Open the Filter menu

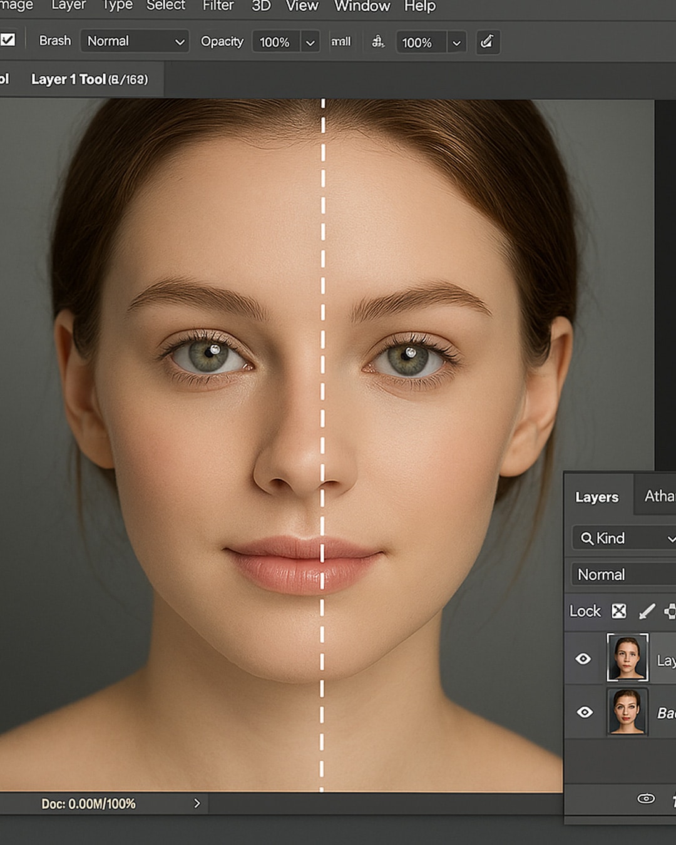[x=218, y=6]
